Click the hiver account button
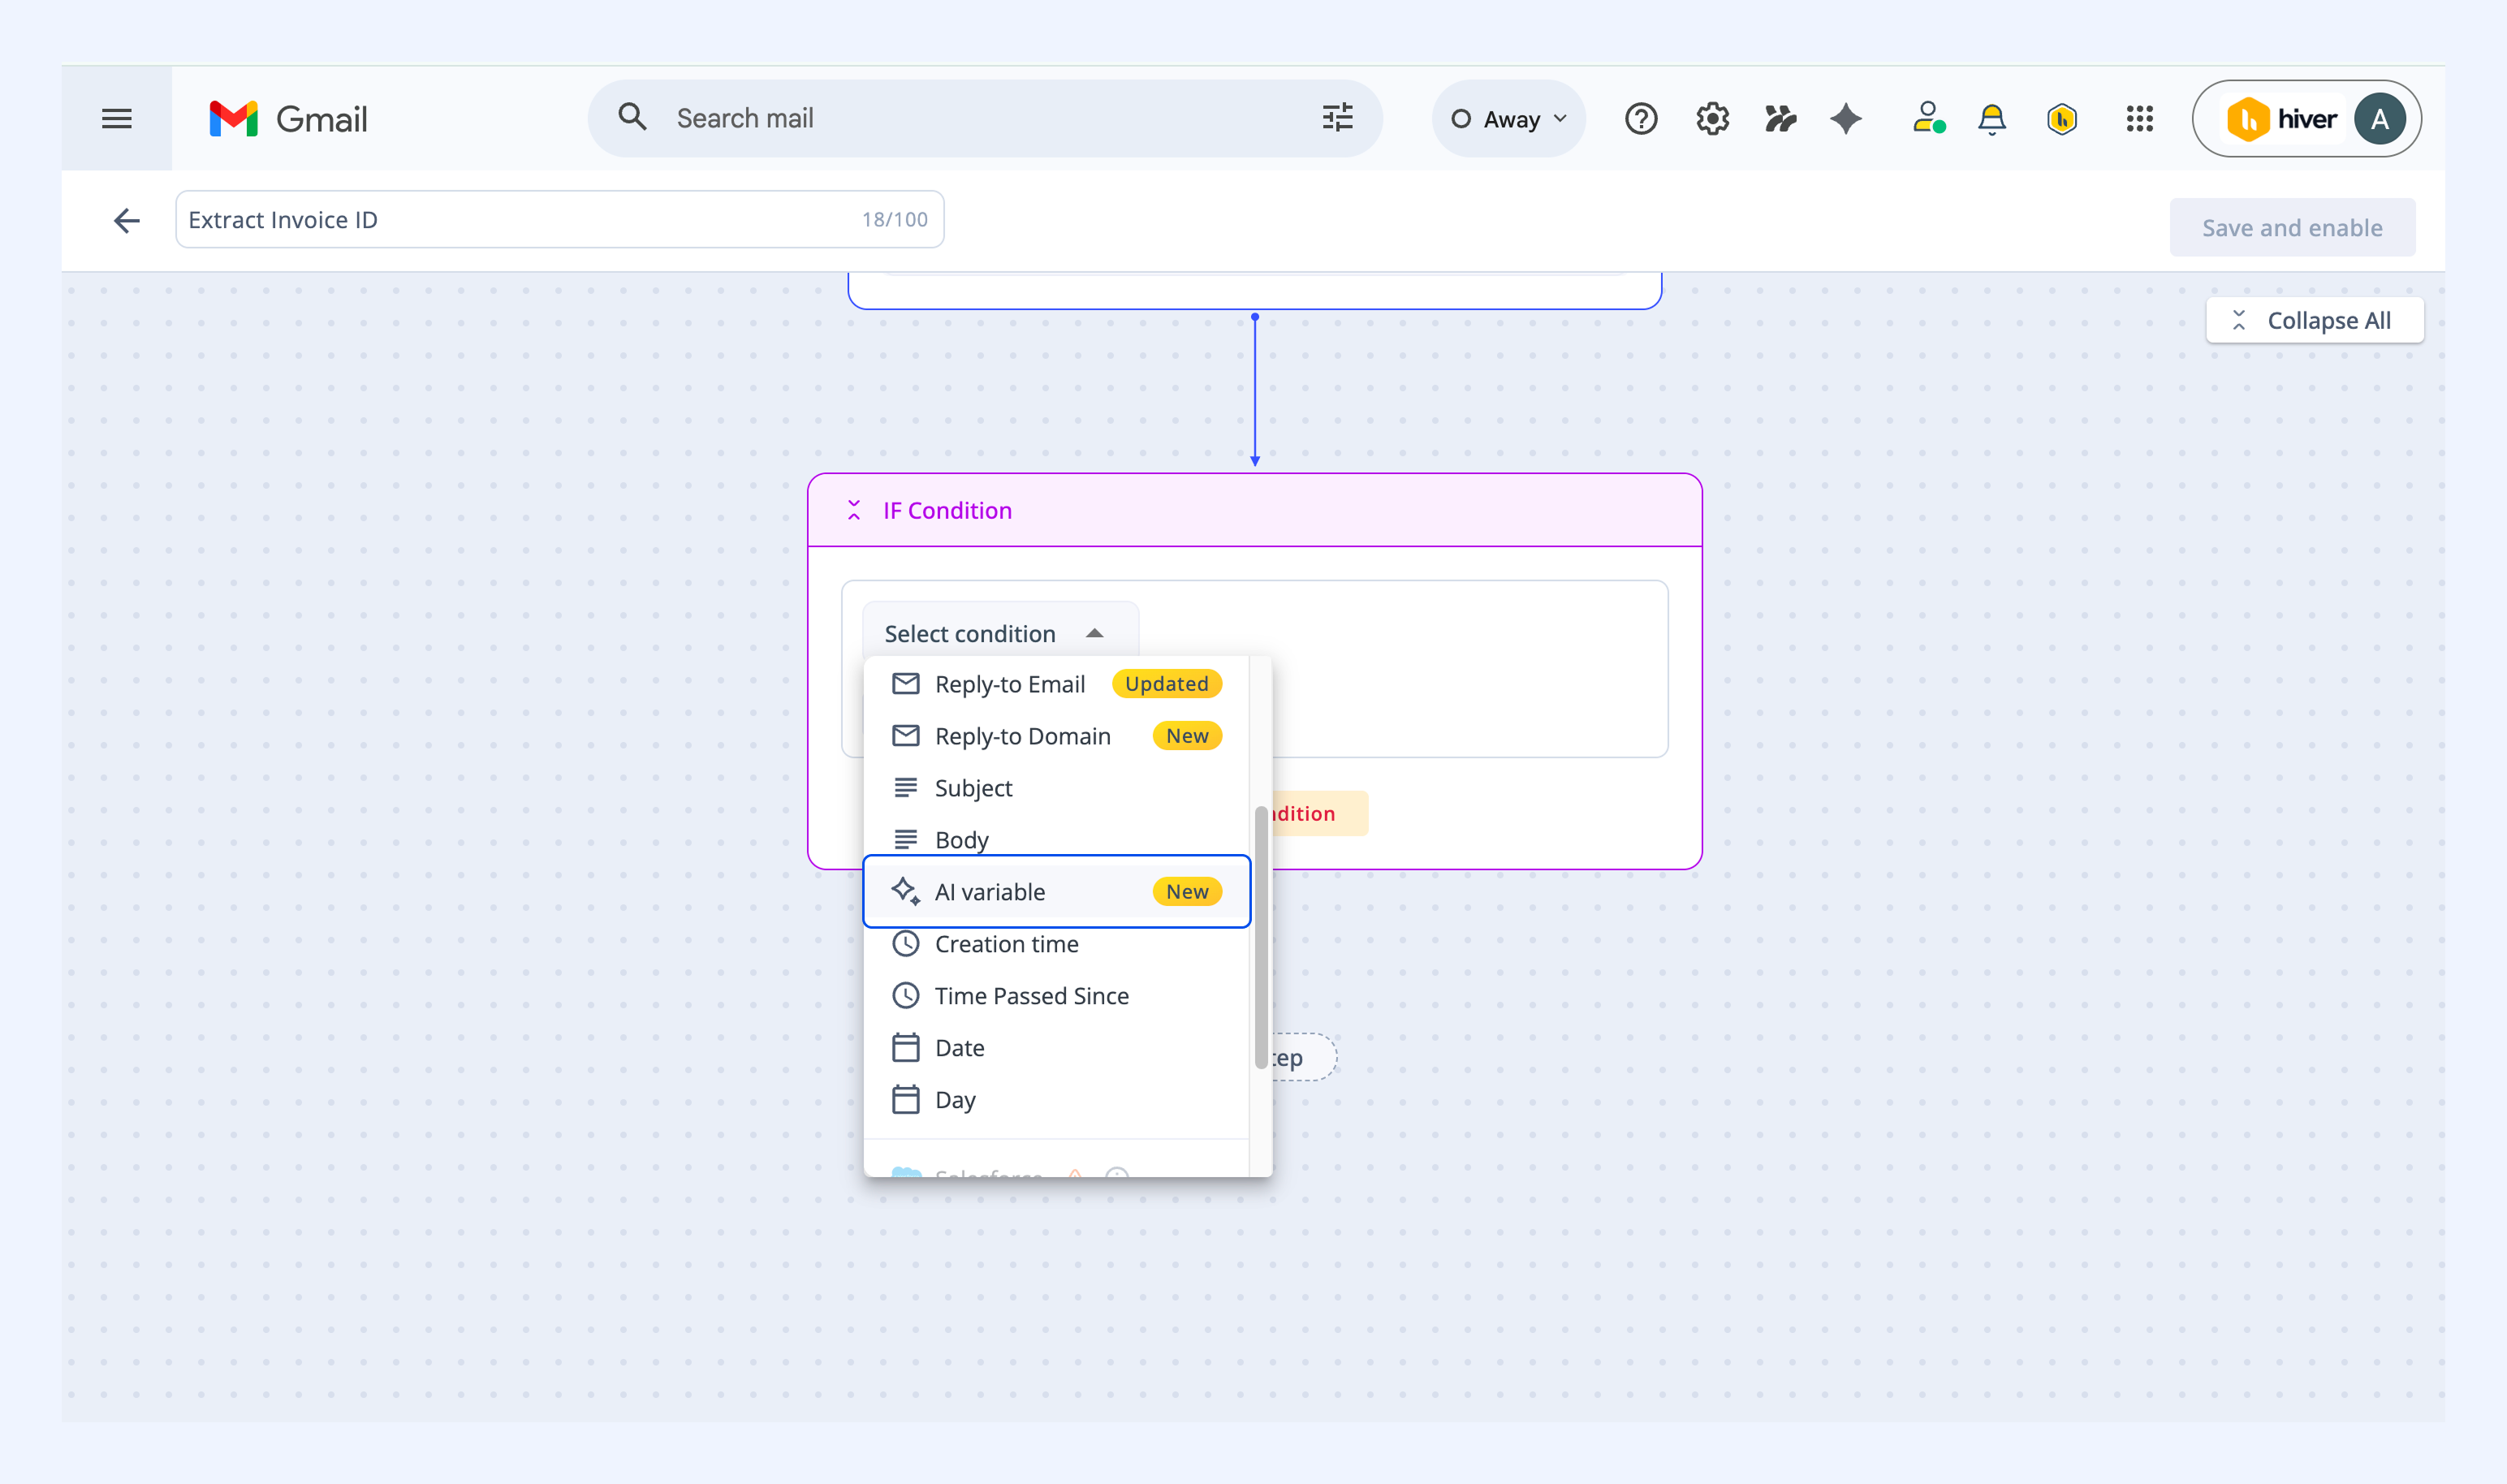 click(x=2306, y=119)
